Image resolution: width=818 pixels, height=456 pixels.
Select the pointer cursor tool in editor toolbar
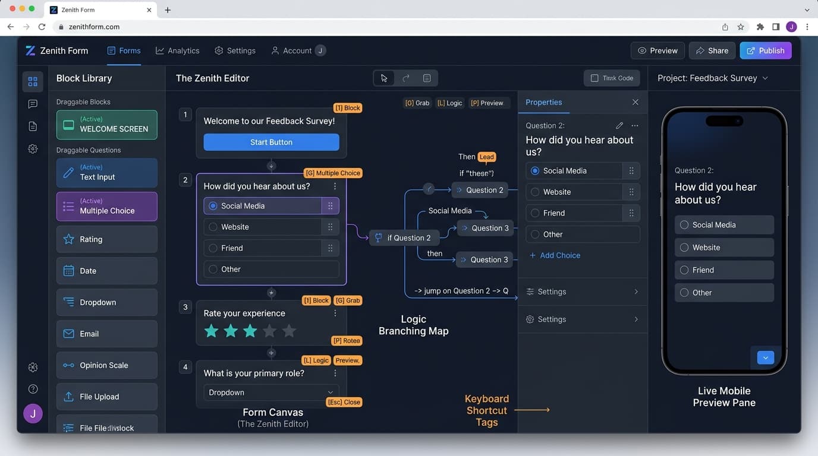384,78
